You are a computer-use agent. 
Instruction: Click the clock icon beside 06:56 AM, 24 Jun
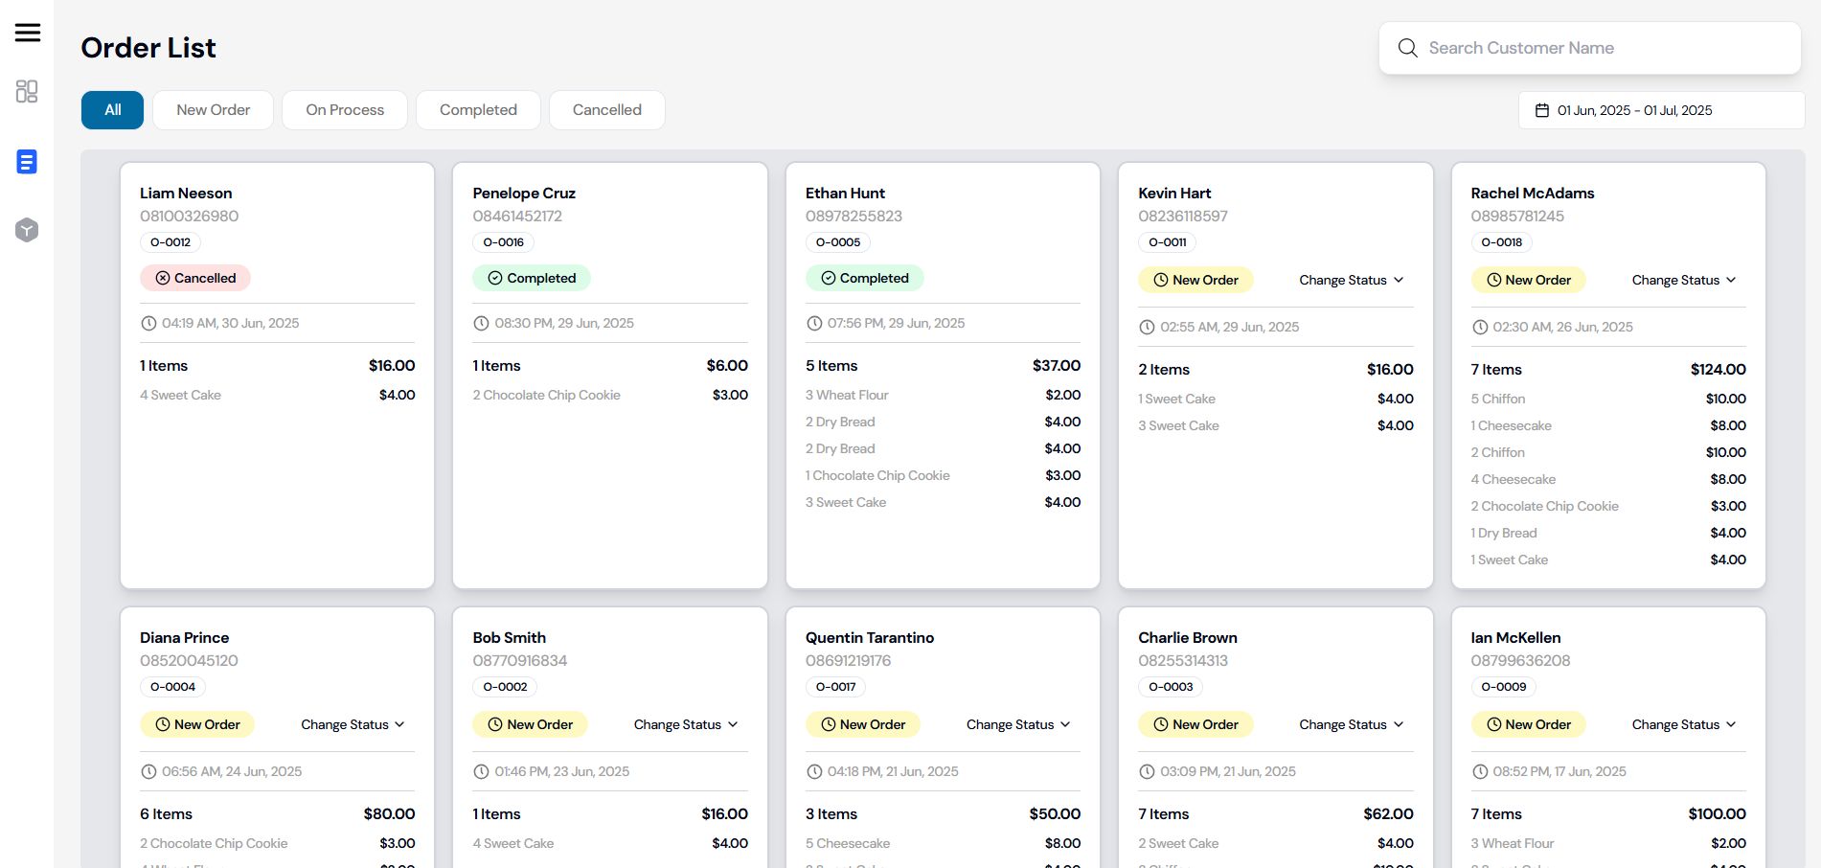point(148,771)
